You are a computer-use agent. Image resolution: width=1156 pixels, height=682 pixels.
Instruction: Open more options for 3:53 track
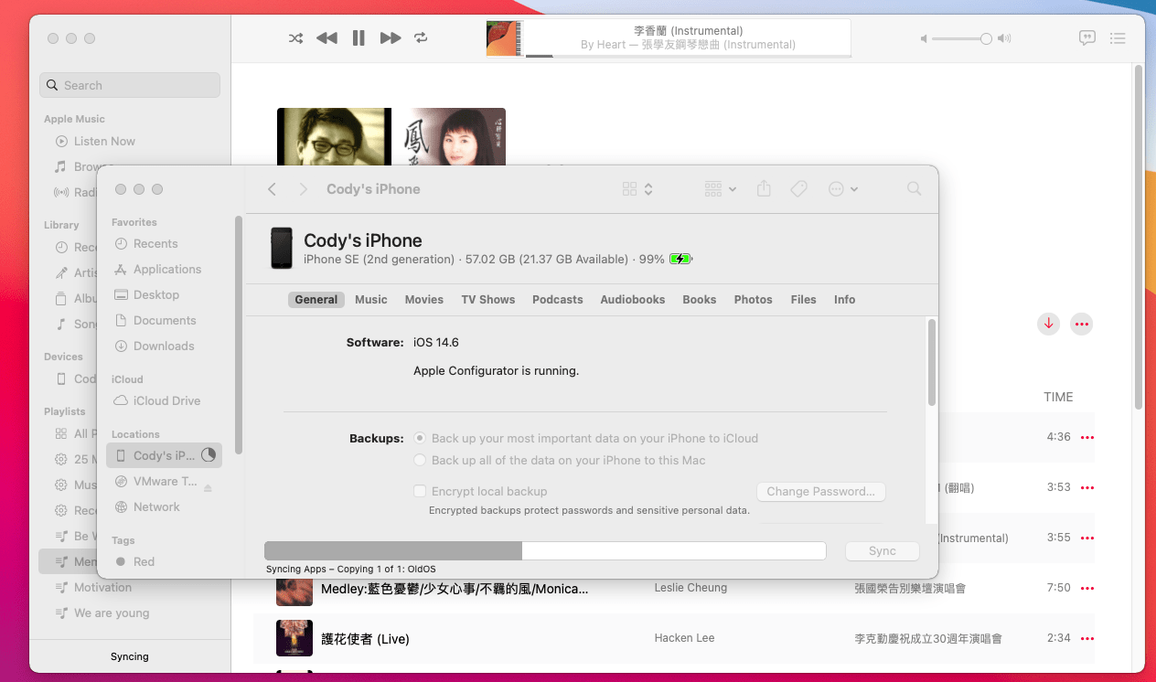1087,488
